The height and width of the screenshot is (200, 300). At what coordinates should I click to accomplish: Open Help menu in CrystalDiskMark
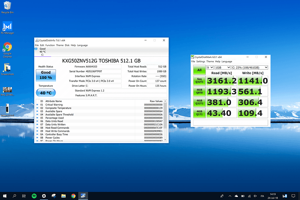pos(218,61)
